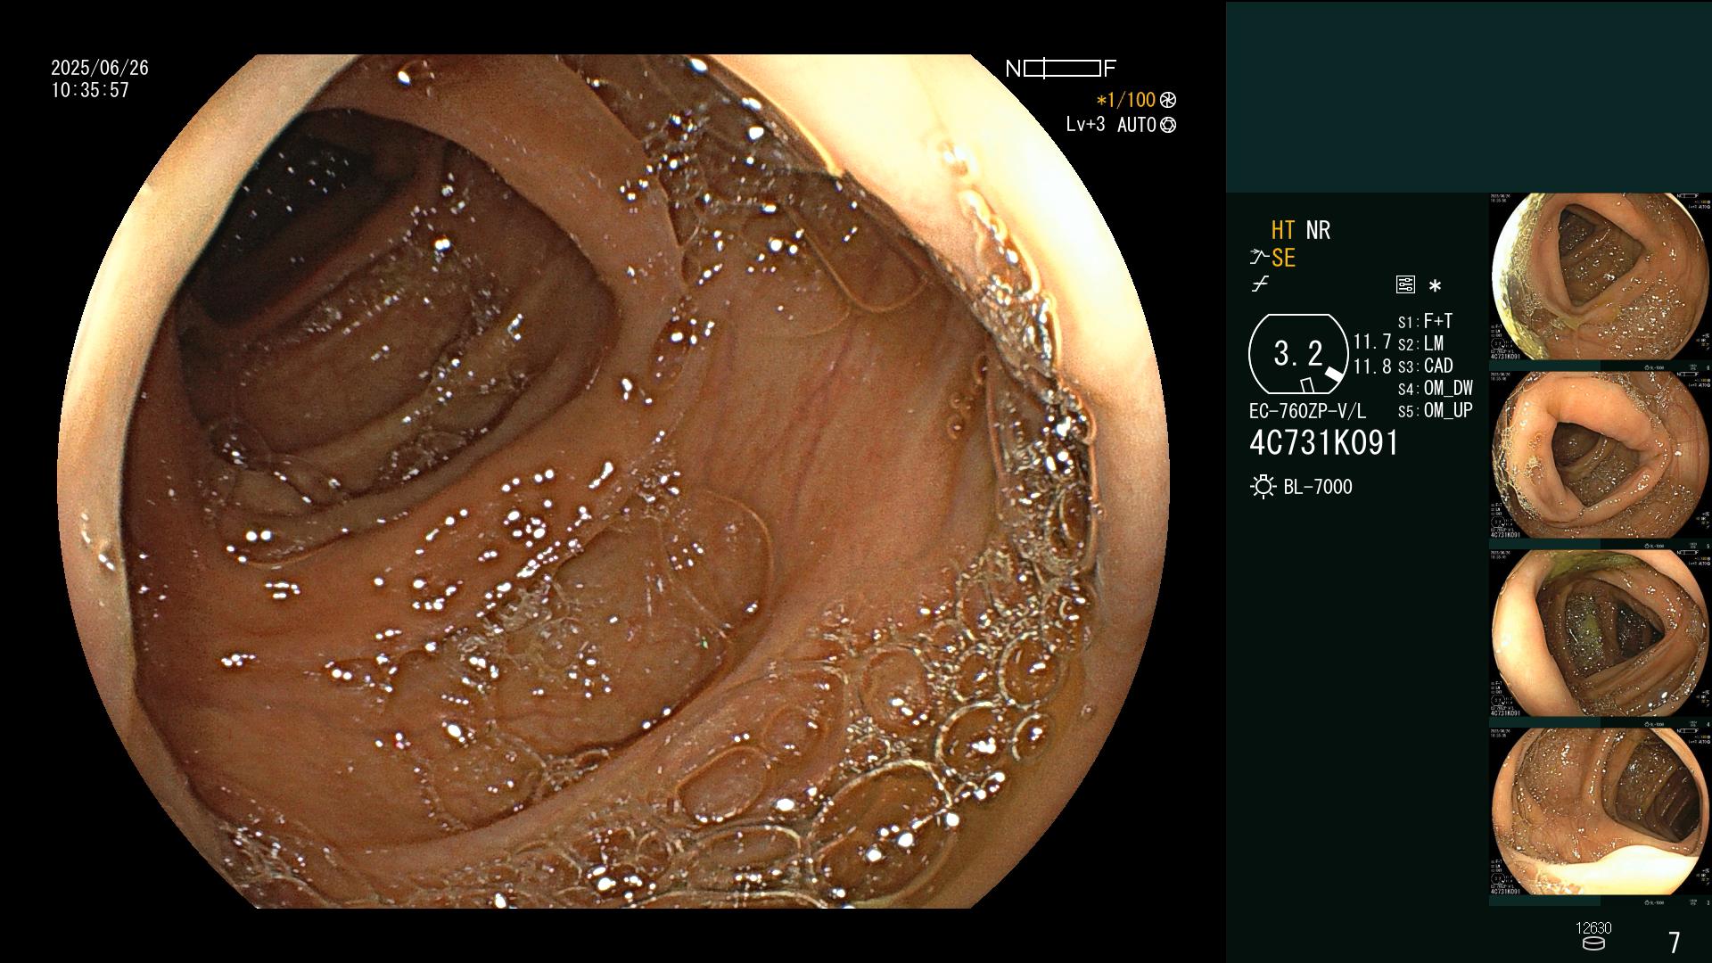Toggle the SE enhancement indicator
This screenshot has height=963, width=1712.
click(1283, 259)
